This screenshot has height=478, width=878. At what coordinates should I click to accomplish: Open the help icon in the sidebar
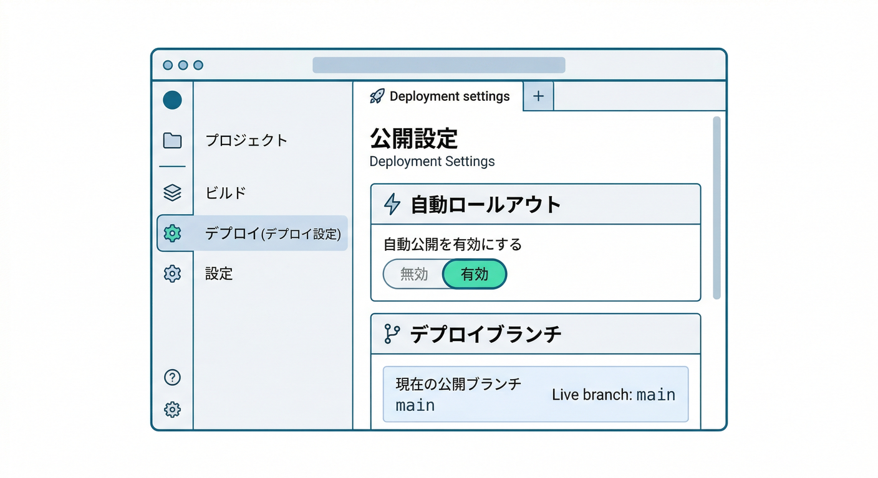[x=172, y=377]
